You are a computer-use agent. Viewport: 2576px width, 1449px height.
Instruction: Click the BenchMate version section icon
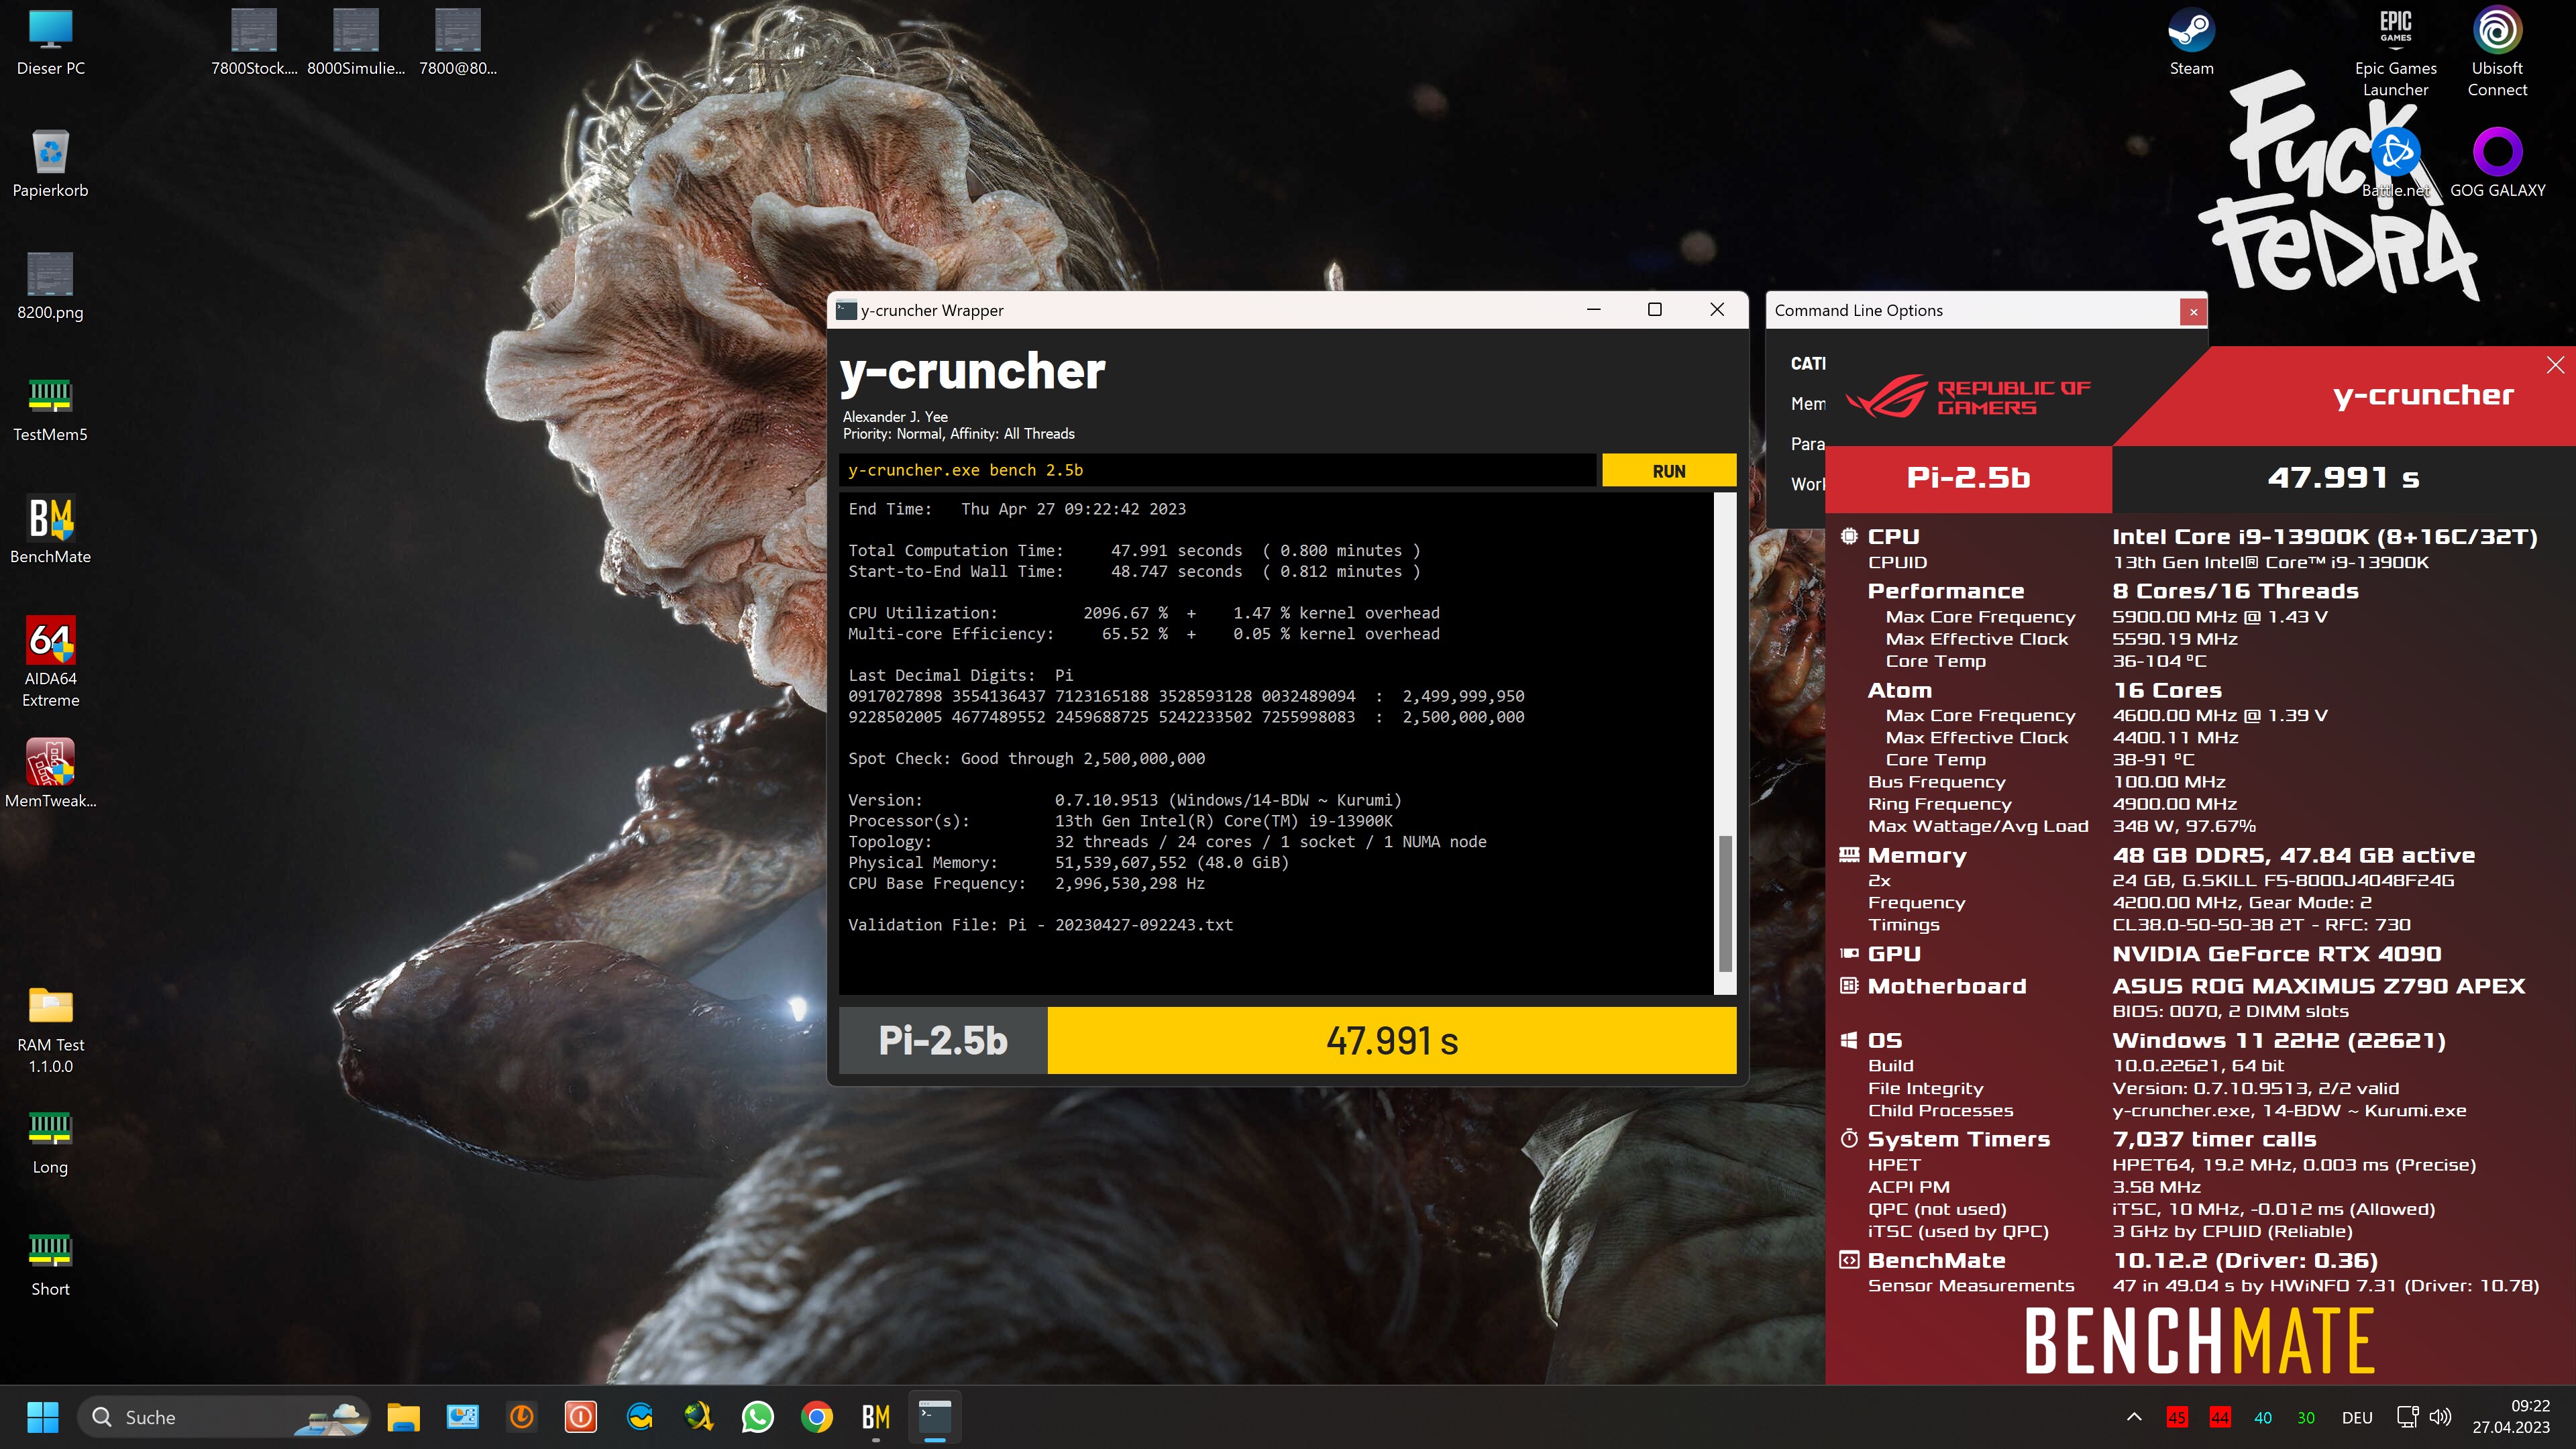pos(1849,1261)
